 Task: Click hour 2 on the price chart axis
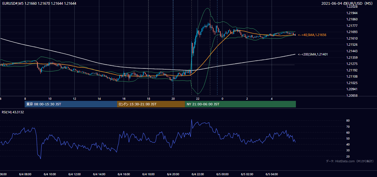[x=247, y=99]
